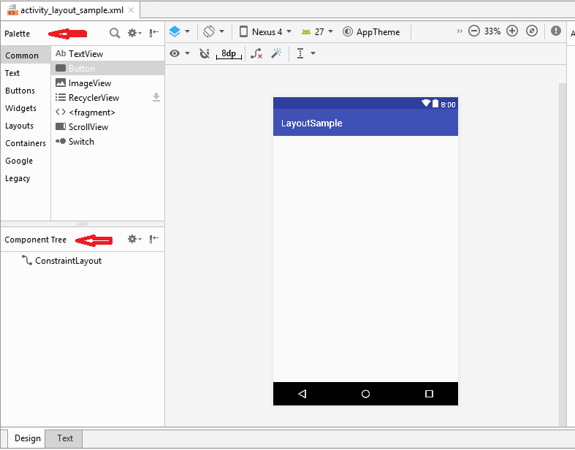
Task: Zoom out with the minus icon
Action: 473,31
